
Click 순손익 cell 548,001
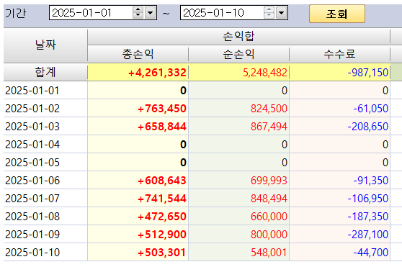[238, 253]
